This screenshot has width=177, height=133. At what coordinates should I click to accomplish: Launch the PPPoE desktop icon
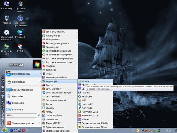click(x=20, y=47)
